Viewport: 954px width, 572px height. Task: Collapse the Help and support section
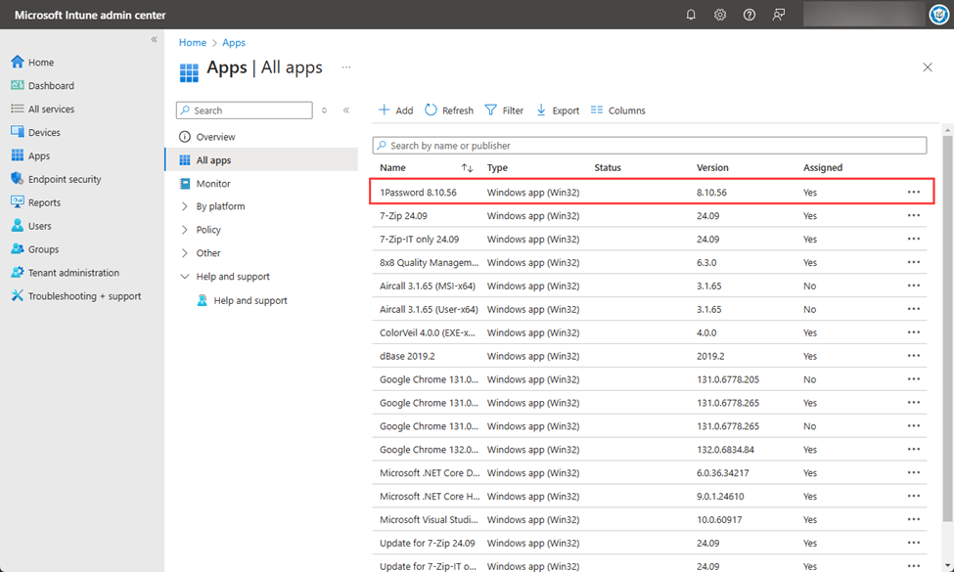pos(185,277)
